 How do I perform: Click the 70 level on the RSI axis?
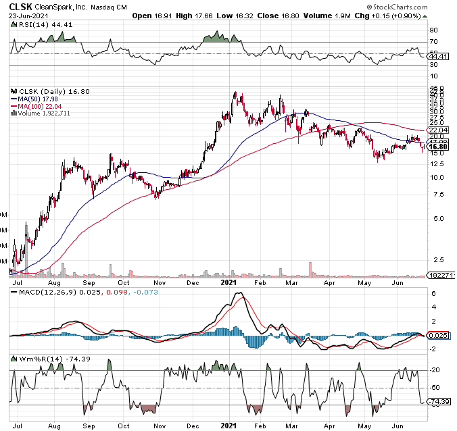tap(434, 42)
